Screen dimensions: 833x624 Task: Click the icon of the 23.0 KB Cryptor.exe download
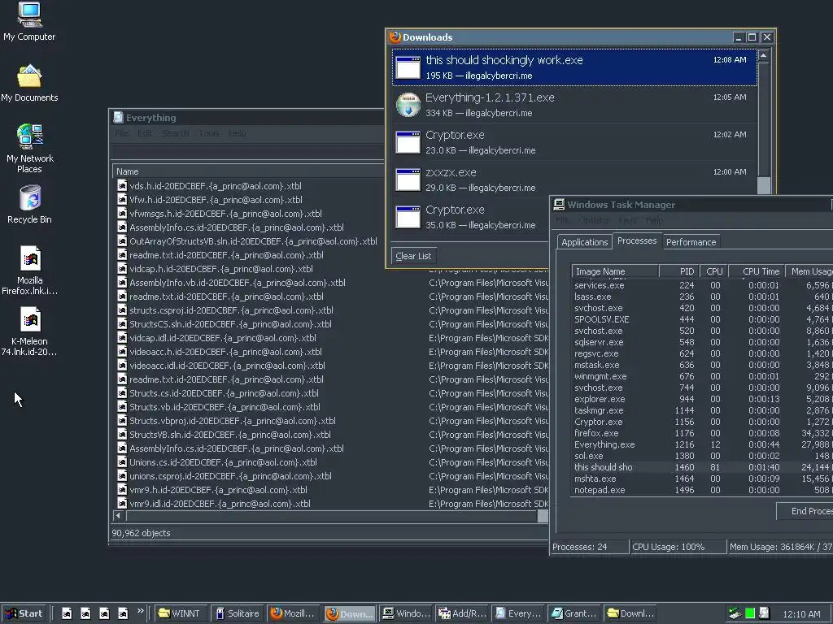coord(408,142)
